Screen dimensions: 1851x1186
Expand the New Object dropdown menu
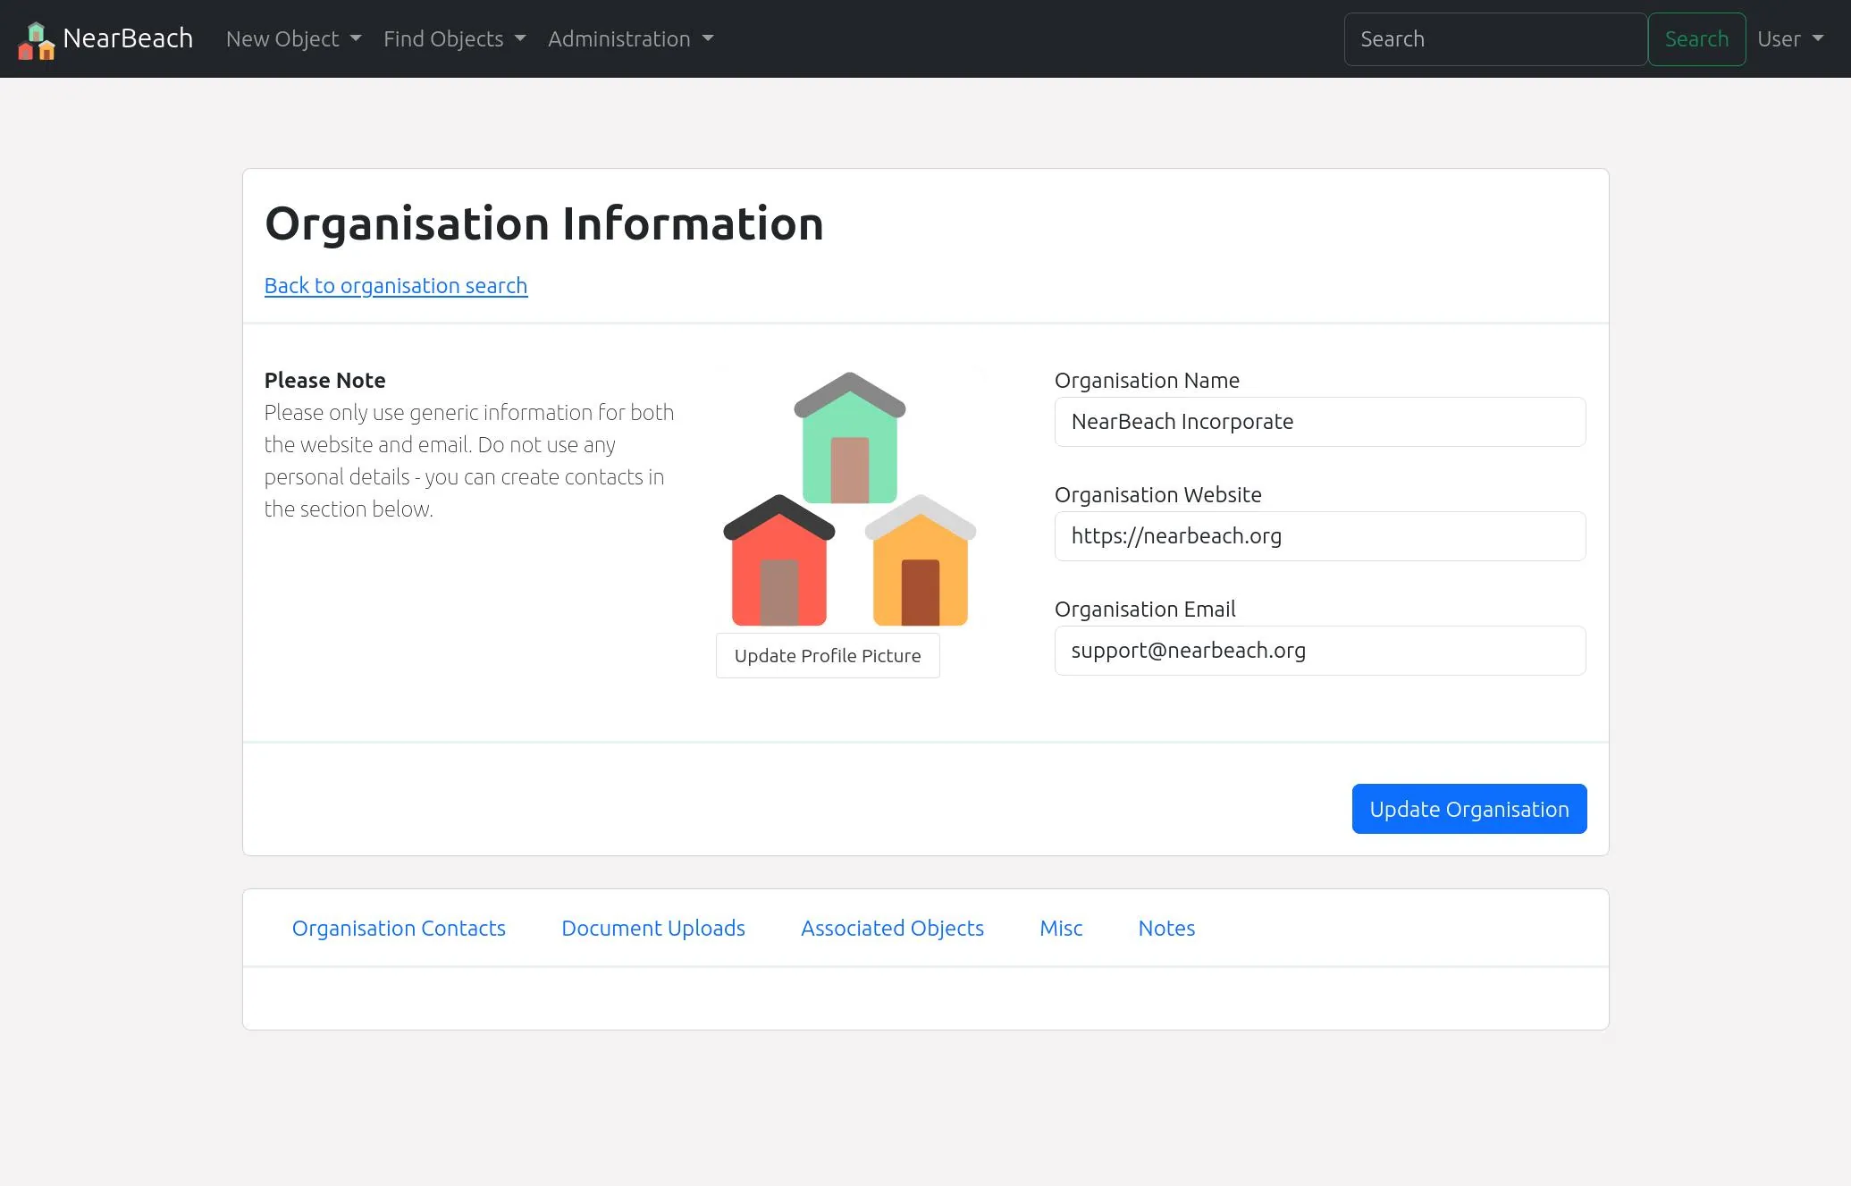(x=293, y=38)
